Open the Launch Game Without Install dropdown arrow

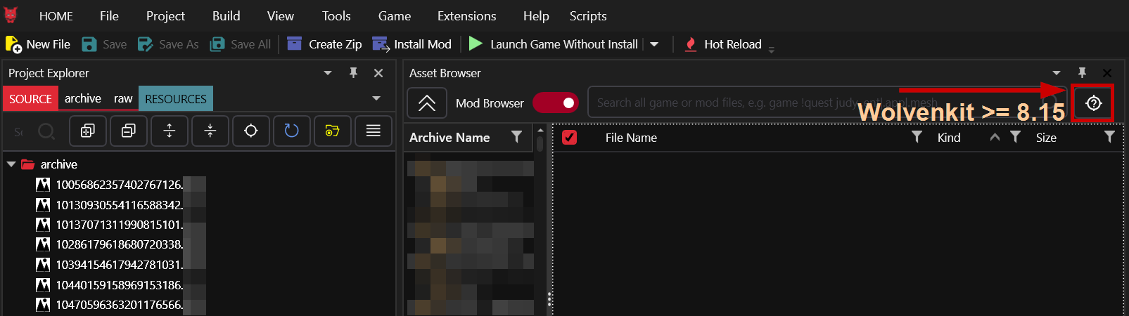tap(654, 44)
